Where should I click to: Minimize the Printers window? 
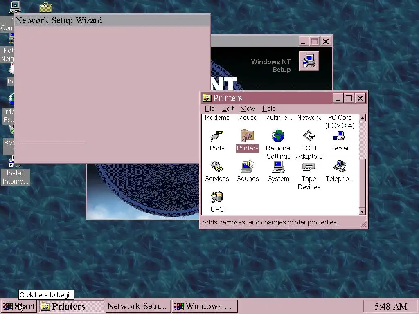pyautogui.click(x=338, y=98)
